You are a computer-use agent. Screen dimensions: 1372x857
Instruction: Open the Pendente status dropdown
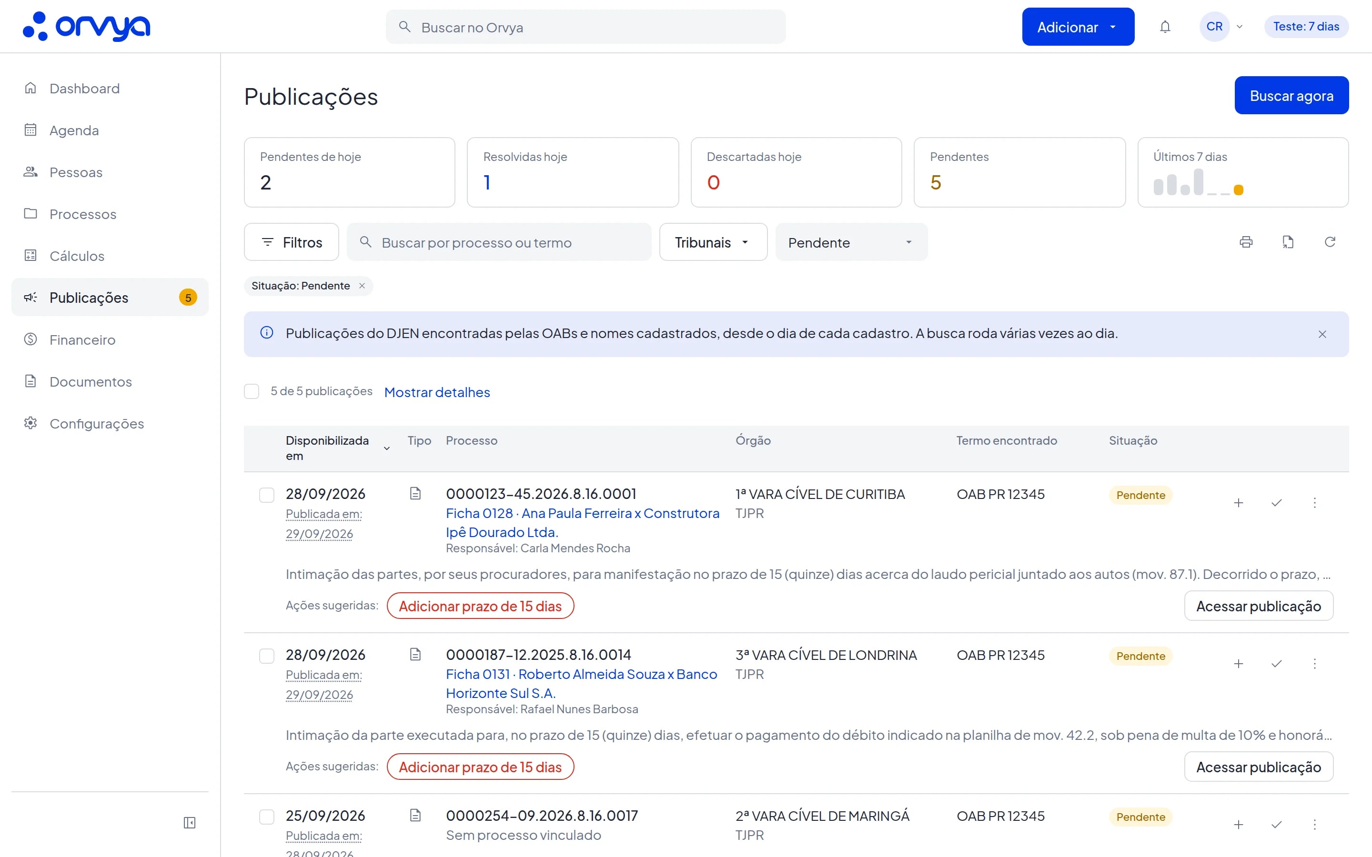click(851, 242)
